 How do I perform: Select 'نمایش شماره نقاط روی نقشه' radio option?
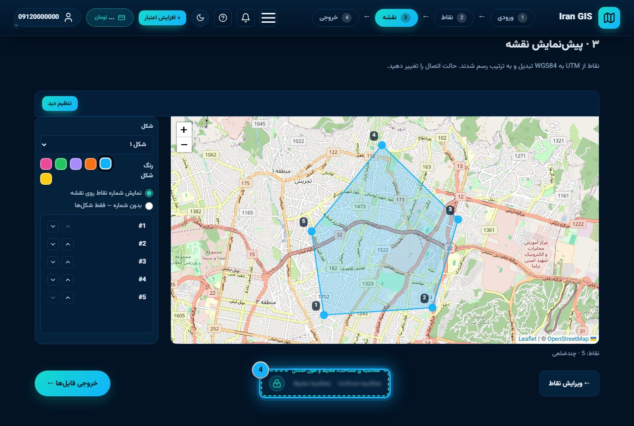click(x=149, y=193)
